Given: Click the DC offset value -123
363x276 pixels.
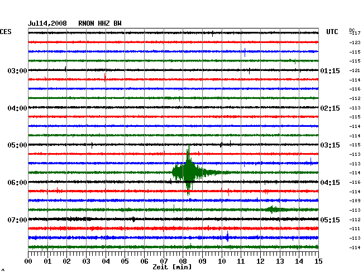Looking at the screenshot, I should point(355,42).
